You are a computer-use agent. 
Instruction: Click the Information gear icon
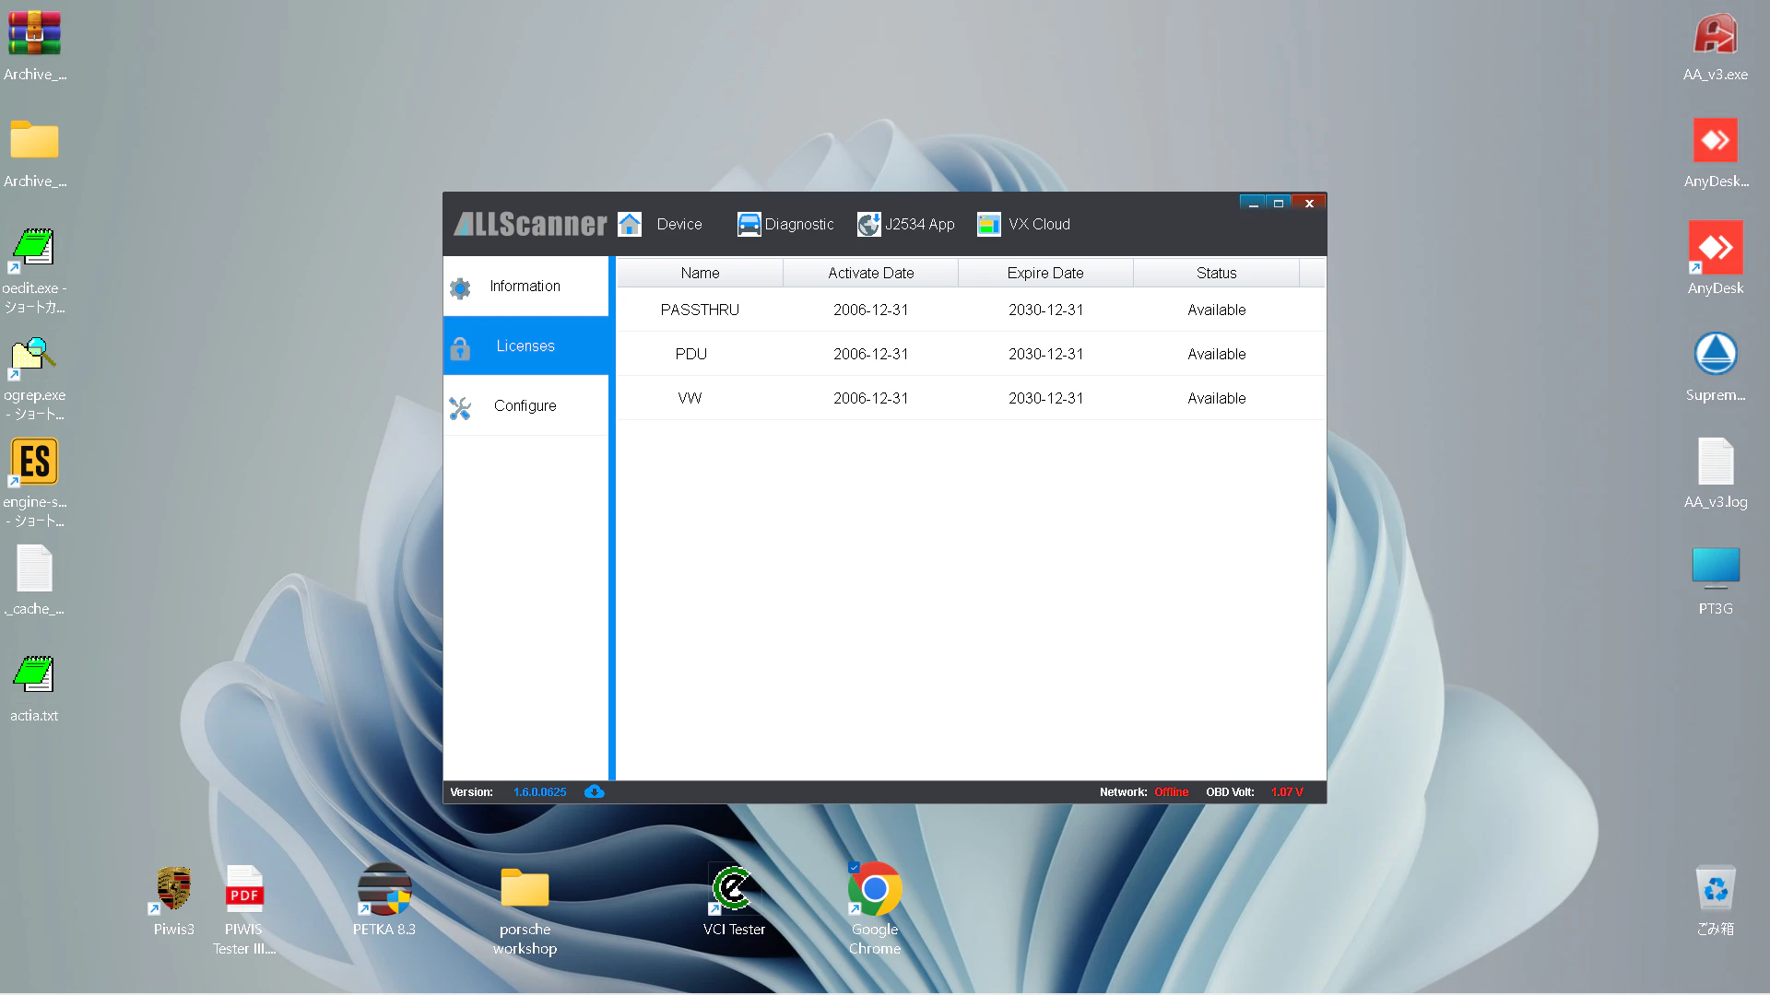click(460, 287)
